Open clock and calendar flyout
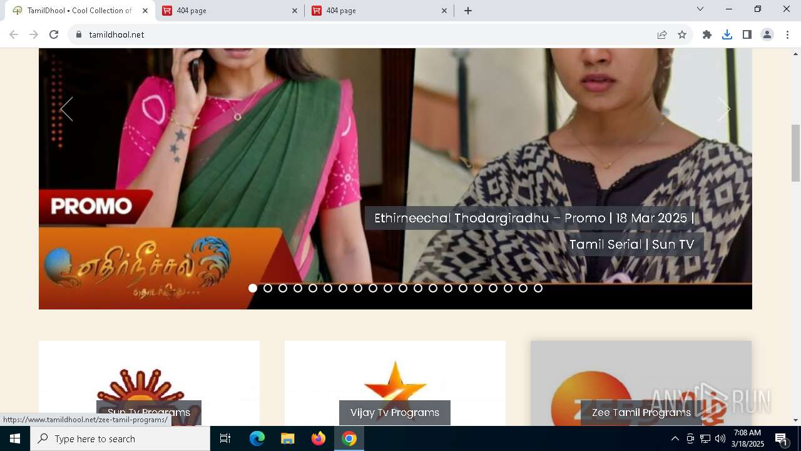The image size is (801, 451). [x=748, y=438]
